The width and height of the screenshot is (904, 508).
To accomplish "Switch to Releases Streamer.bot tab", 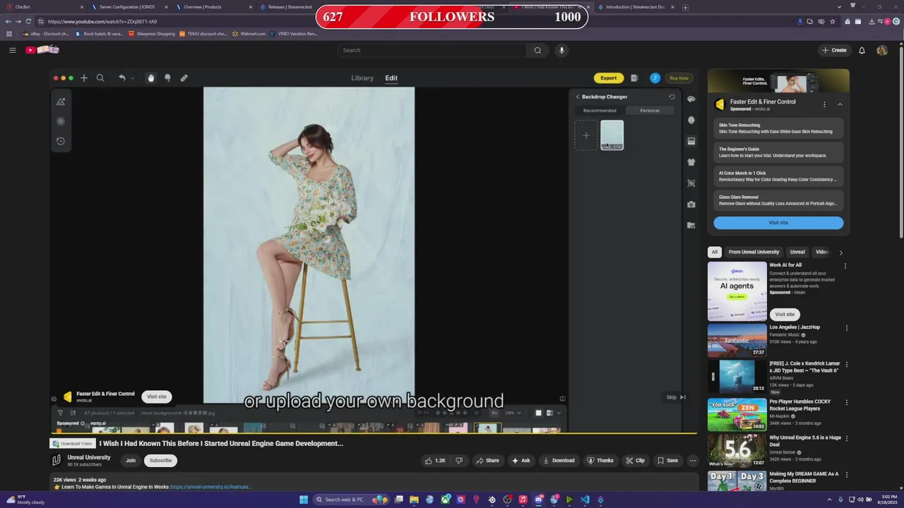I will (x=290, y=7).
